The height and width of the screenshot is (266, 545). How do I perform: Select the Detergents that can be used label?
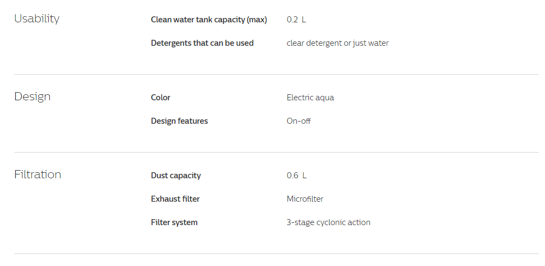(202, 43)
